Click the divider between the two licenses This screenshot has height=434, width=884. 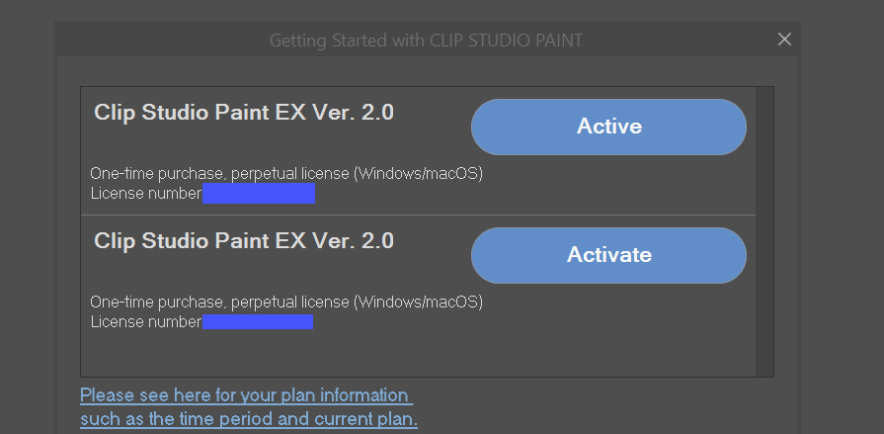415,215
